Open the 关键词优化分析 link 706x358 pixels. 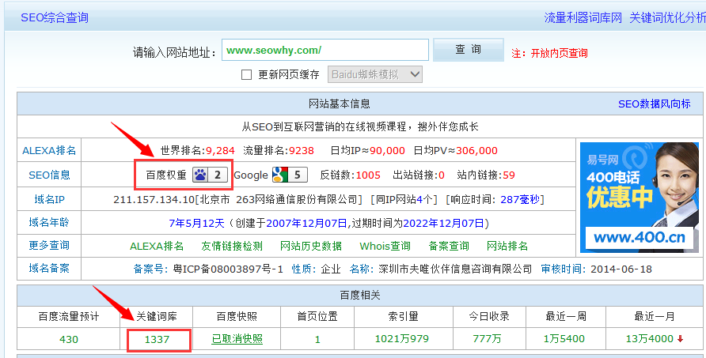tap(667, 17)
